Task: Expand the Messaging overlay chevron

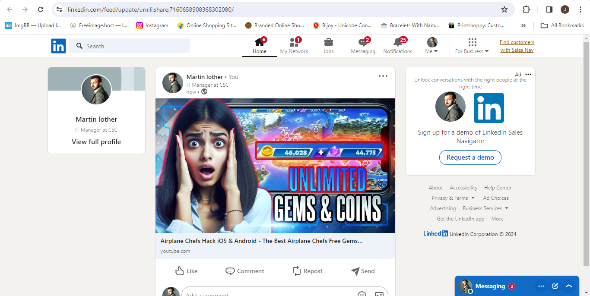Action: (569, 286)
